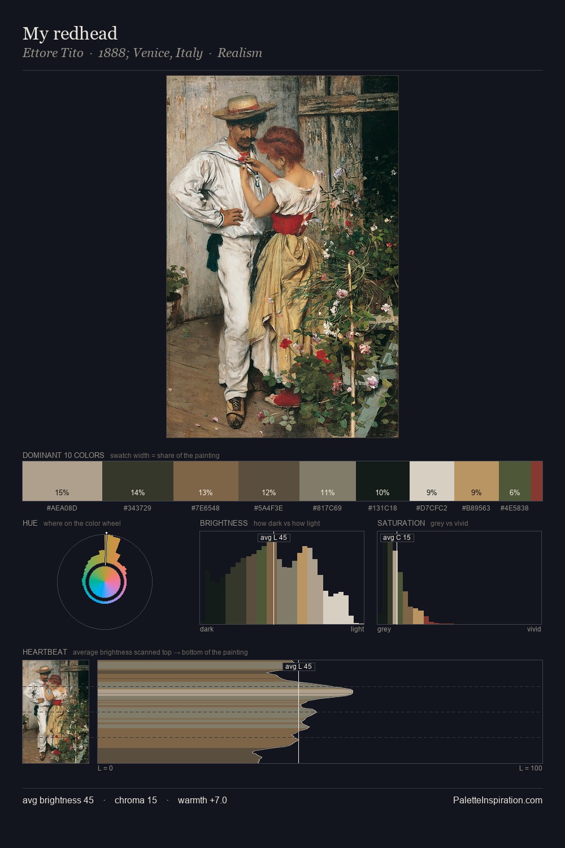The height and width of the screenshot is (848, 565).
Task: Click the 'avg L 45' label in brightness histogram
Action: [x=273, y=538]
